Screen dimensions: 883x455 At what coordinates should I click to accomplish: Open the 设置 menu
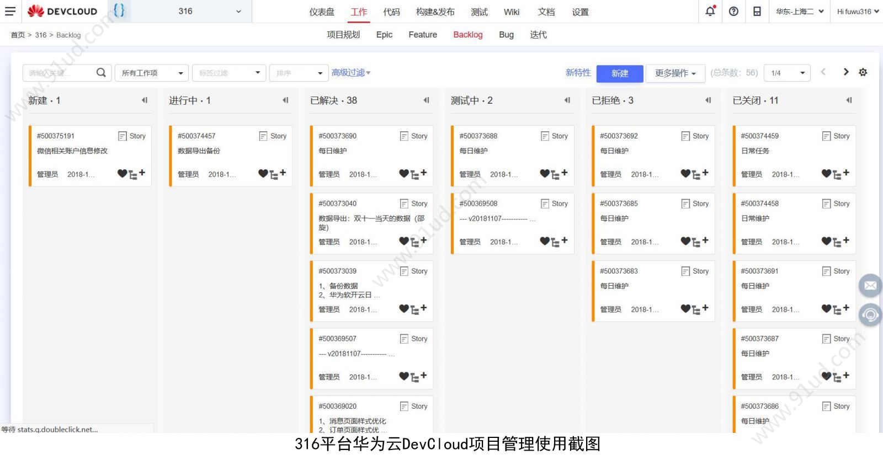[x=580, y=12]
